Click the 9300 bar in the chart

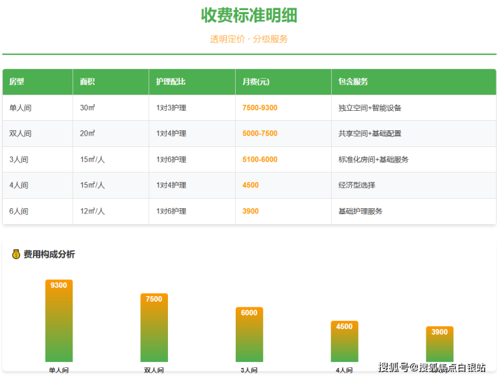tap(58, 322)
